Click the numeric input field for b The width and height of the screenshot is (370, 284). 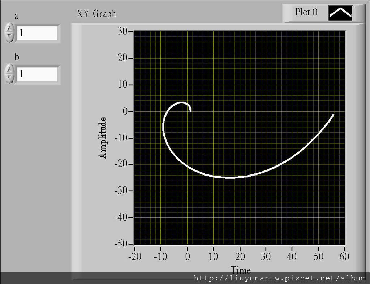pos(37,74)
